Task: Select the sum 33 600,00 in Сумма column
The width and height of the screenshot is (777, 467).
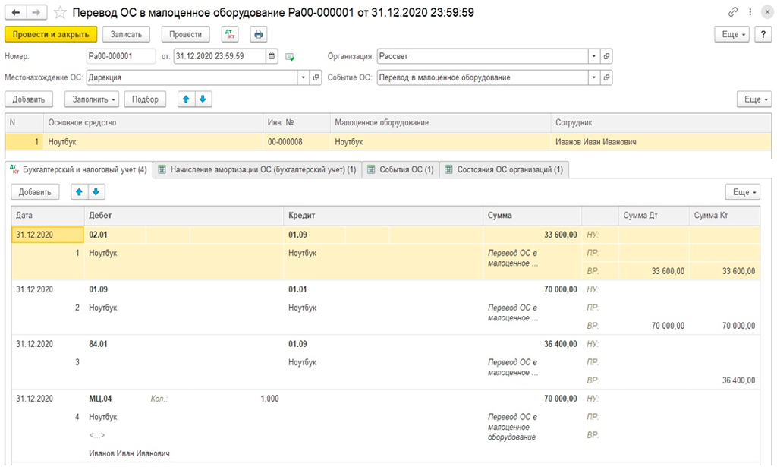Action: [561, 235]
